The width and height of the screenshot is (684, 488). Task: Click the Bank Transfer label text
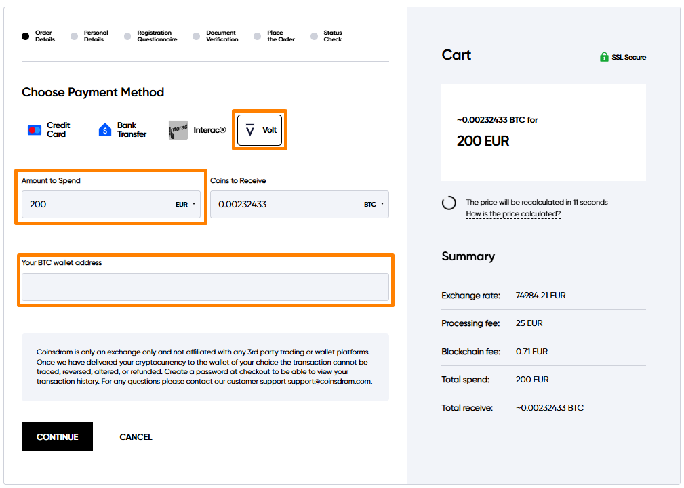(132, 129)
